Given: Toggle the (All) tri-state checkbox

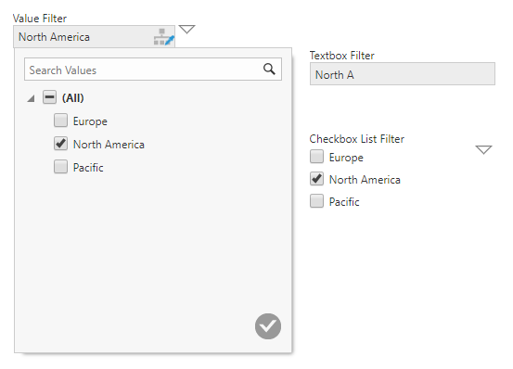Looking at the screenshot, I should tap(49, 97).
